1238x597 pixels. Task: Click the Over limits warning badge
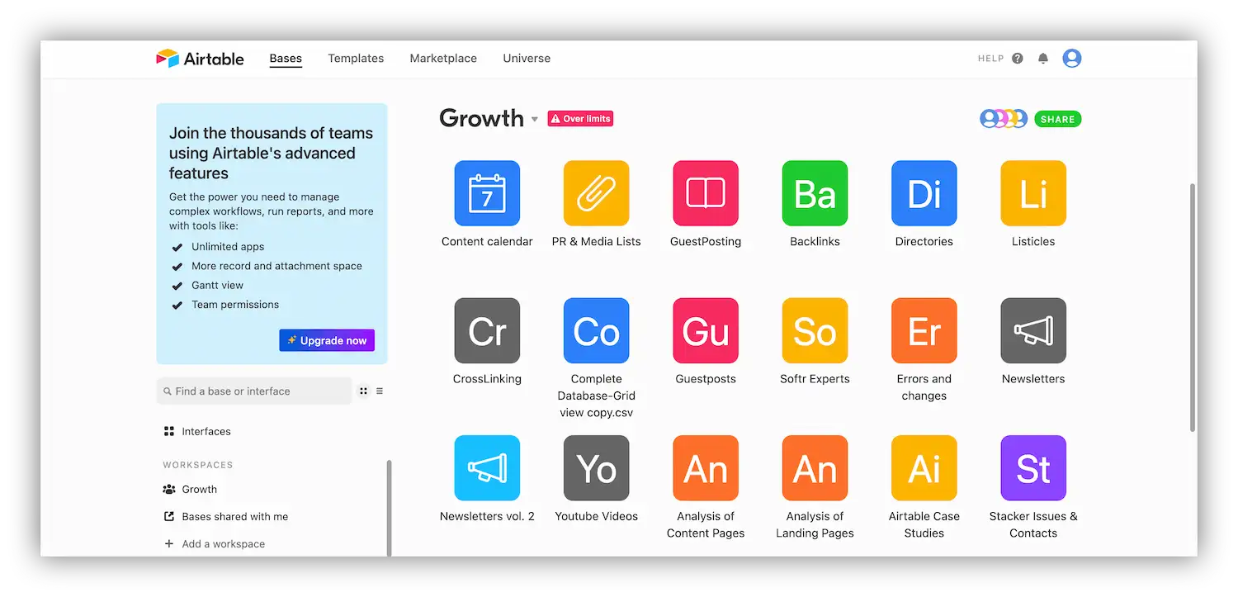coord(580,119)
